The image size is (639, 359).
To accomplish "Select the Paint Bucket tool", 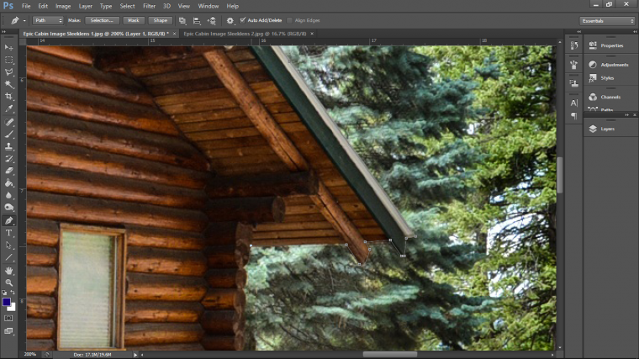I will pos(8,183).
